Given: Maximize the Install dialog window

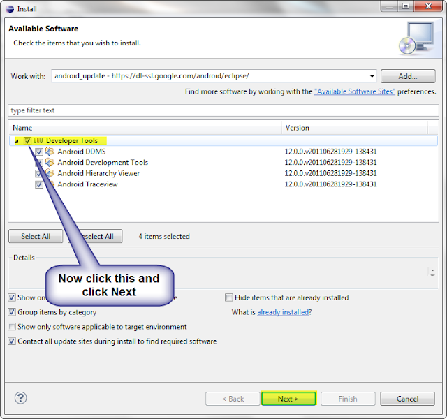Looking at the screenshot, I should click(406, 6).
